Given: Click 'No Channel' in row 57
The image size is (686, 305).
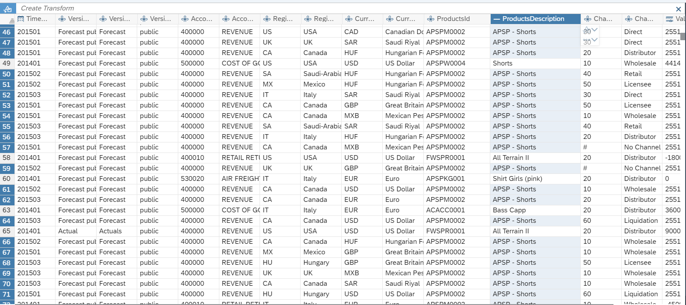Looking at the screenshot, I should click(x=642, y=147).
